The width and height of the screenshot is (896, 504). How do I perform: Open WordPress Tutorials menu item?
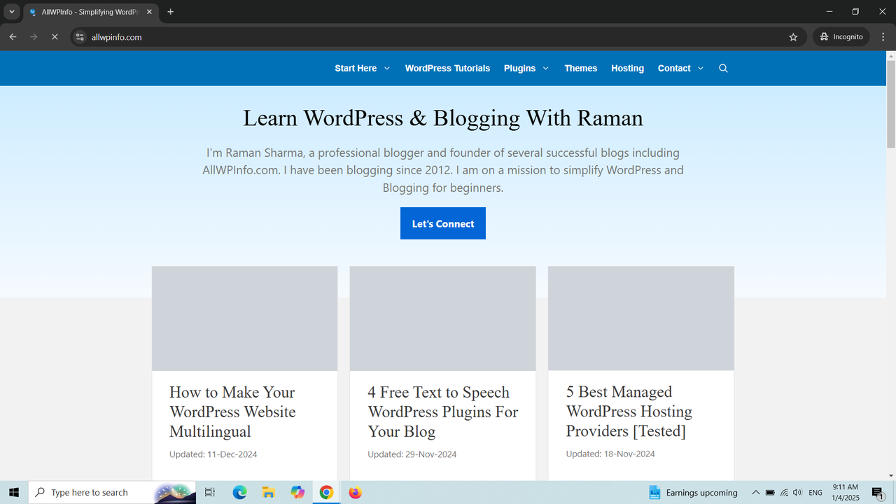[447, 69]
